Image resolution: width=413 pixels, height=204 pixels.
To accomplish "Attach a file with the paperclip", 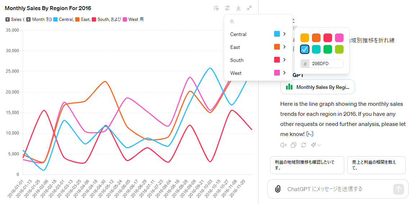I will point(278,189).
